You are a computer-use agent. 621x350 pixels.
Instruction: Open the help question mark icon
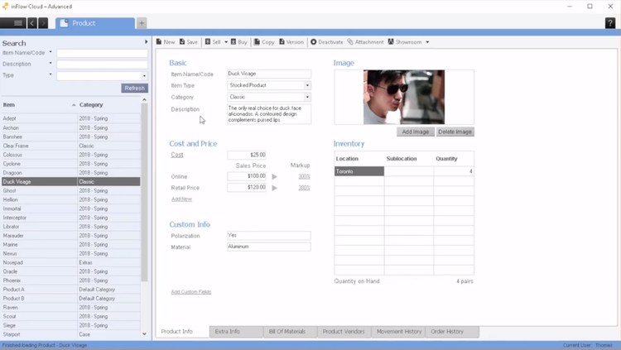[x=610, y=23]
